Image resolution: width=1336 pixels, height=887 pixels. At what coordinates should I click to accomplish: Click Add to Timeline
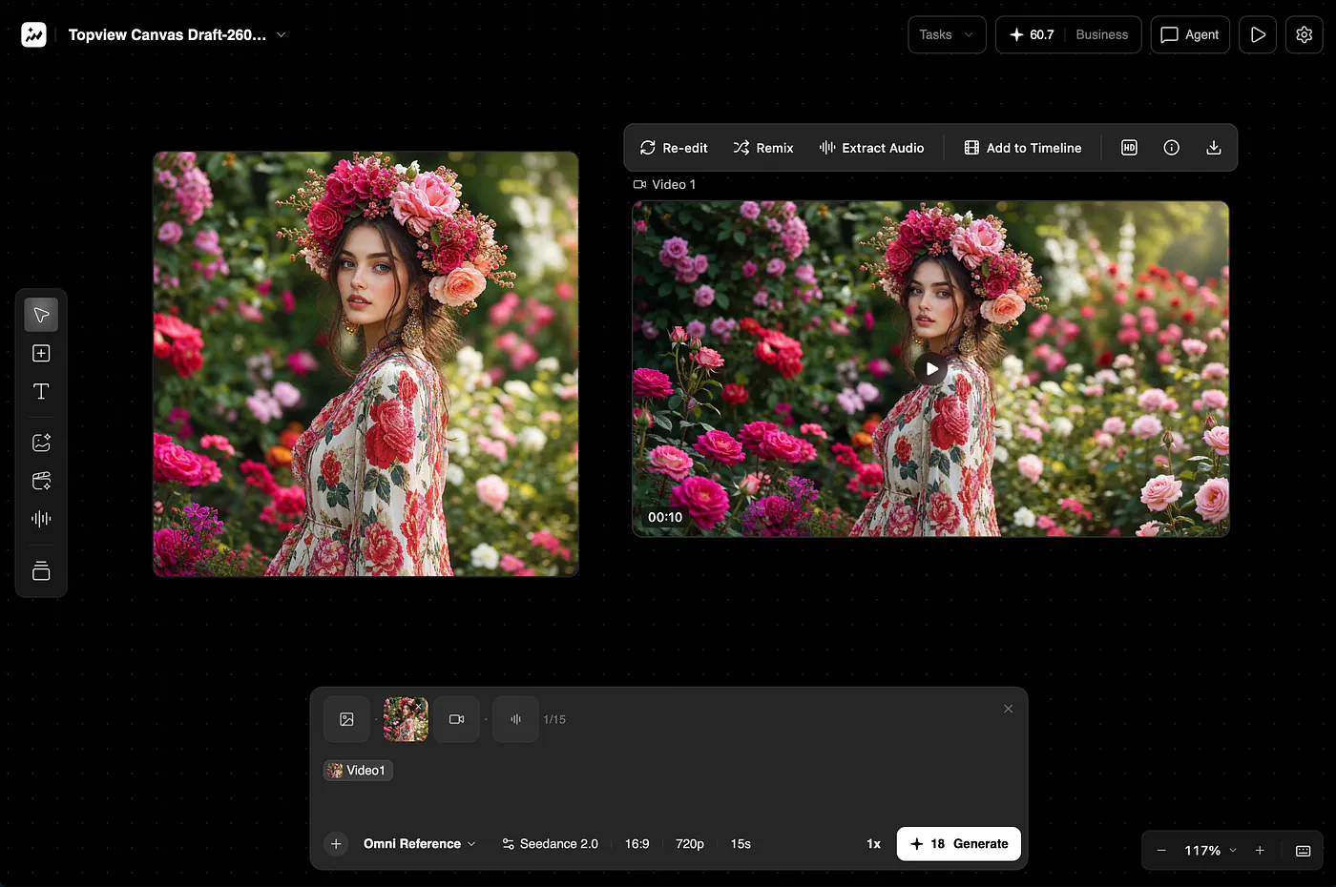1023,148
